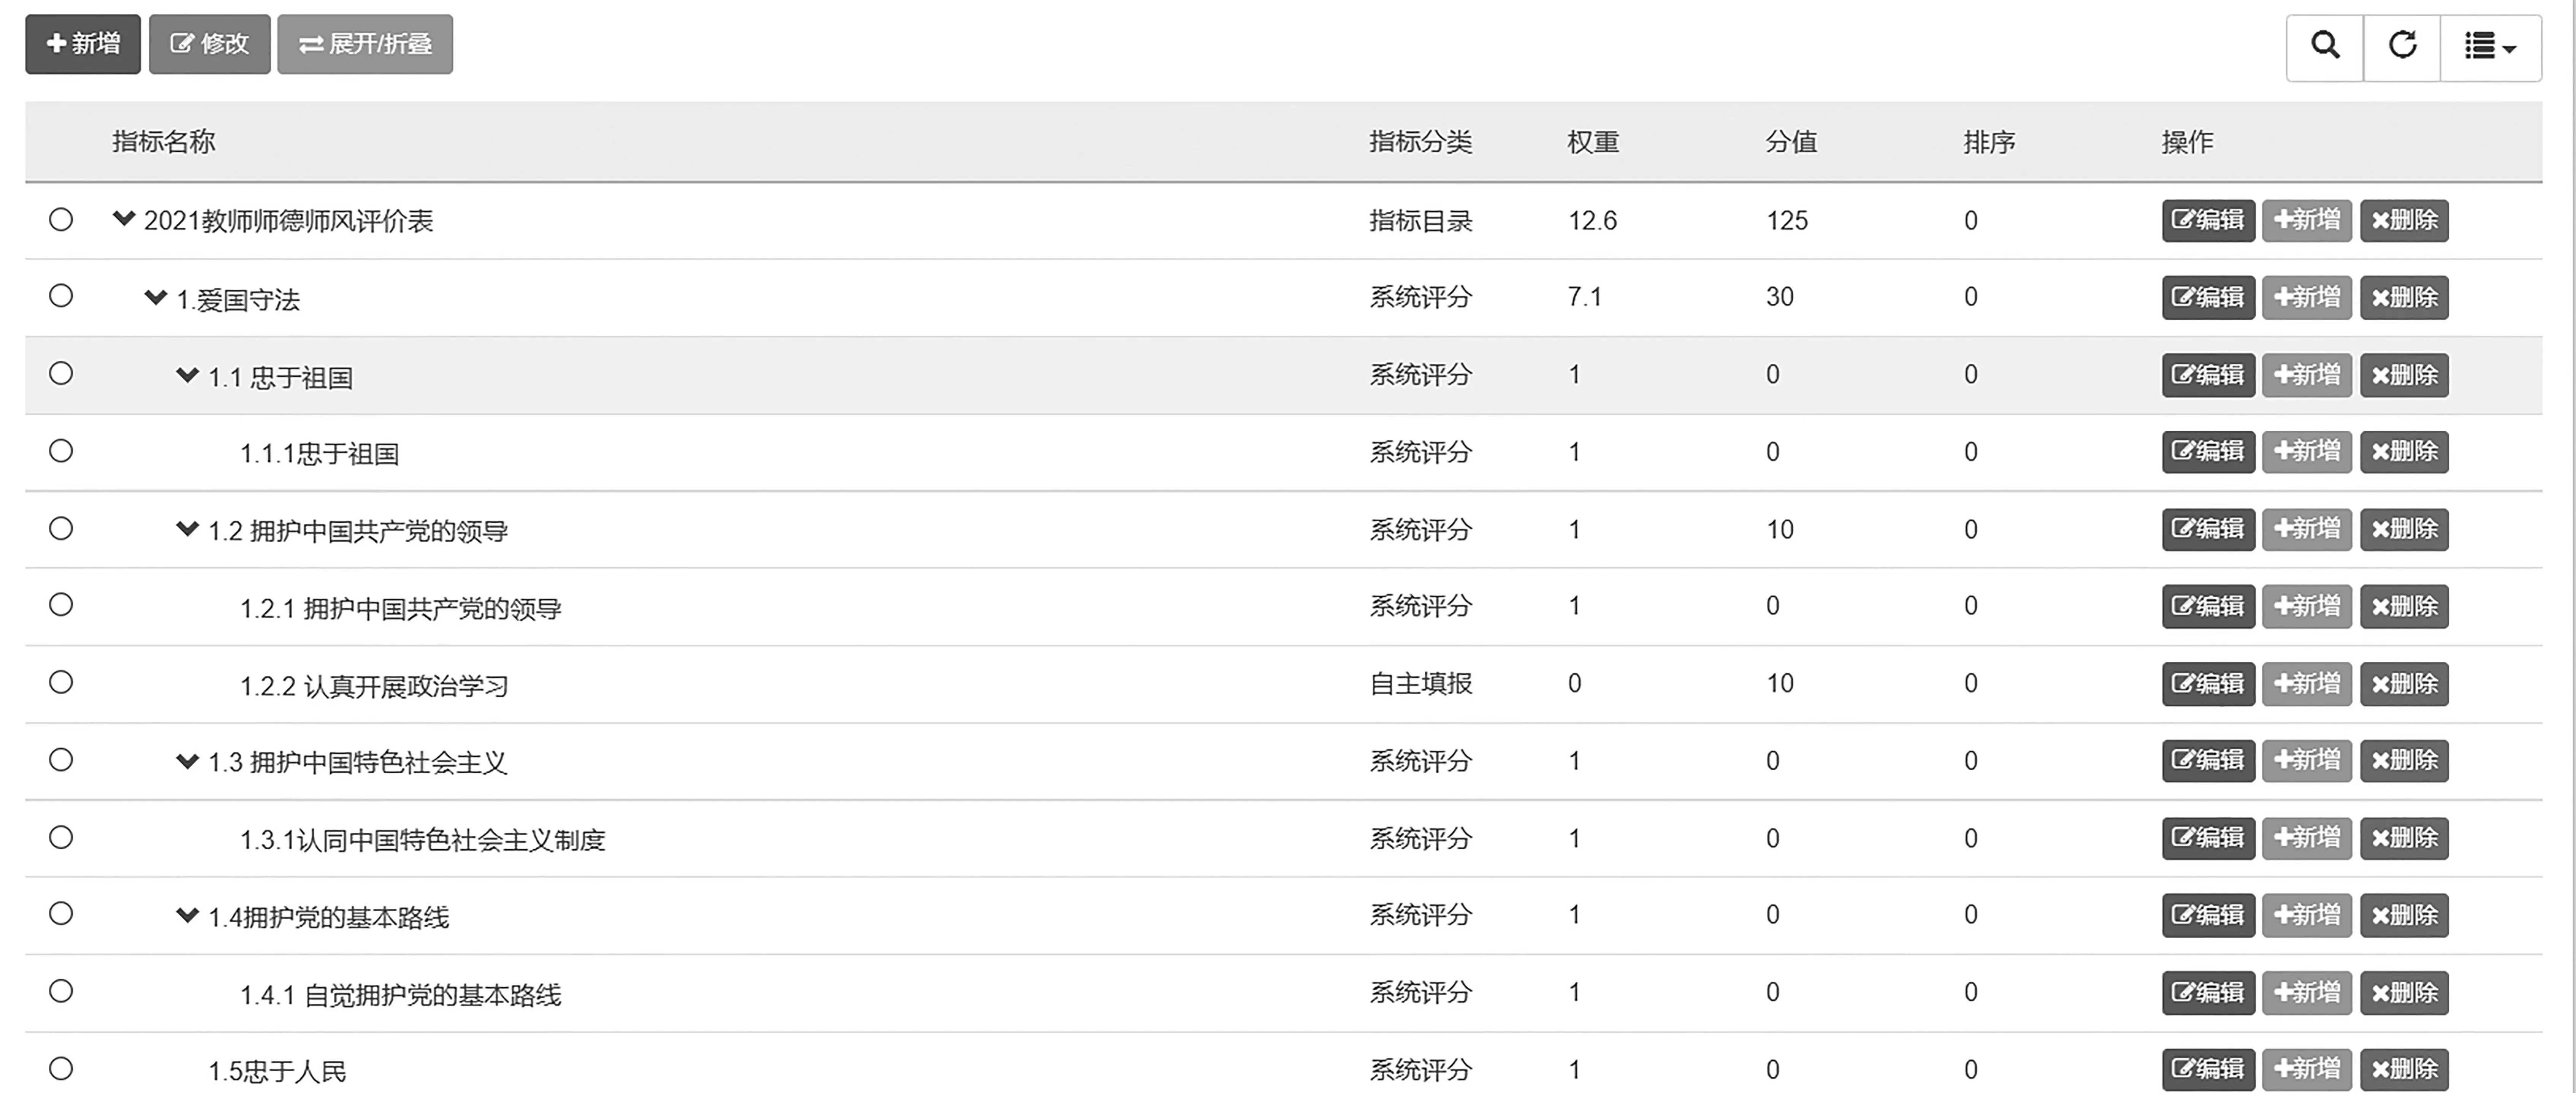This screenshot has width=2576, height=1093.
Task: Edit the 1.2.1 拥护中国共产党的领导 row
Action: pos(2208,606)
